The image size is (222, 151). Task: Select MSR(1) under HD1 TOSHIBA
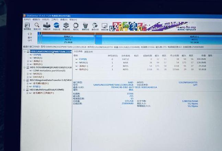point(37,74)
